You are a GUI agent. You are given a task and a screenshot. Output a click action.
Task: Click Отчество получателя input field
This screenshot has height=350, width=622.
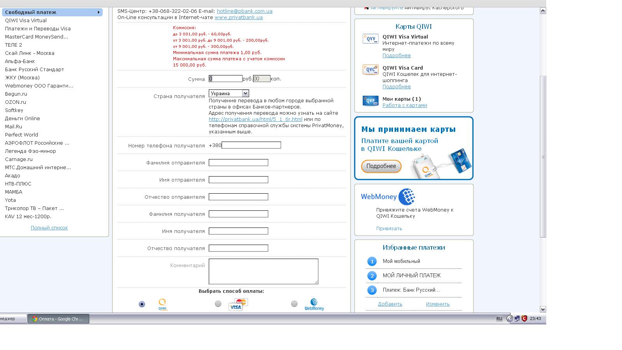238,248
